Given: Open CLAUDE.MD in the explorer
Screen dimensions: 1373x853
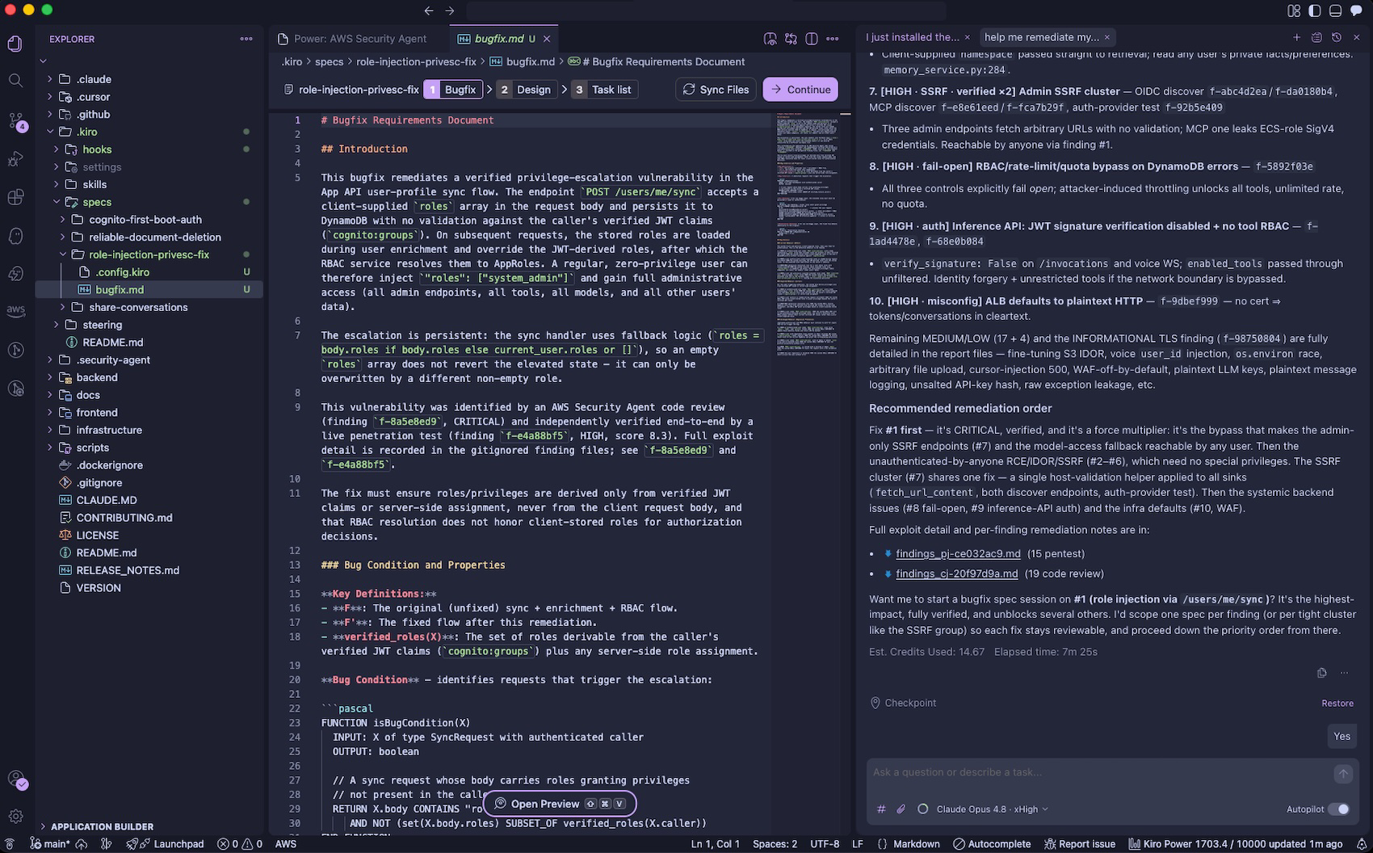Looking at the screenshot, I should tap(148, 500).
